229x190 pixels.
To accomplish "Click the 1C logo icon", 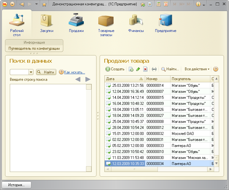I will 5,4.
